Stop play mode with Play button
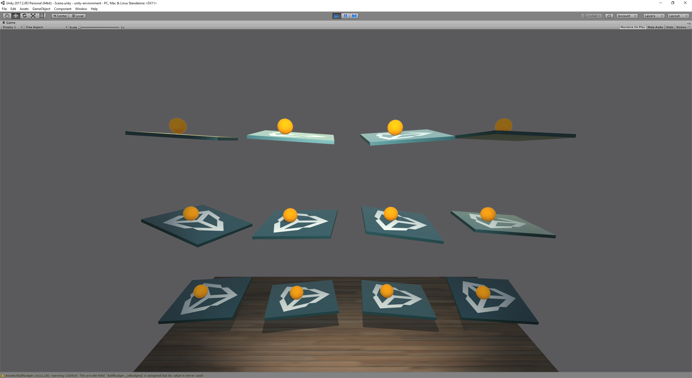 [x=337, y=16]
